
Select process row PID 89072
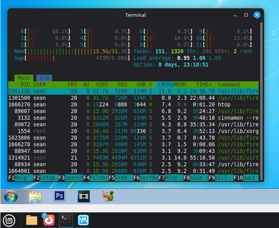point(133,124)
